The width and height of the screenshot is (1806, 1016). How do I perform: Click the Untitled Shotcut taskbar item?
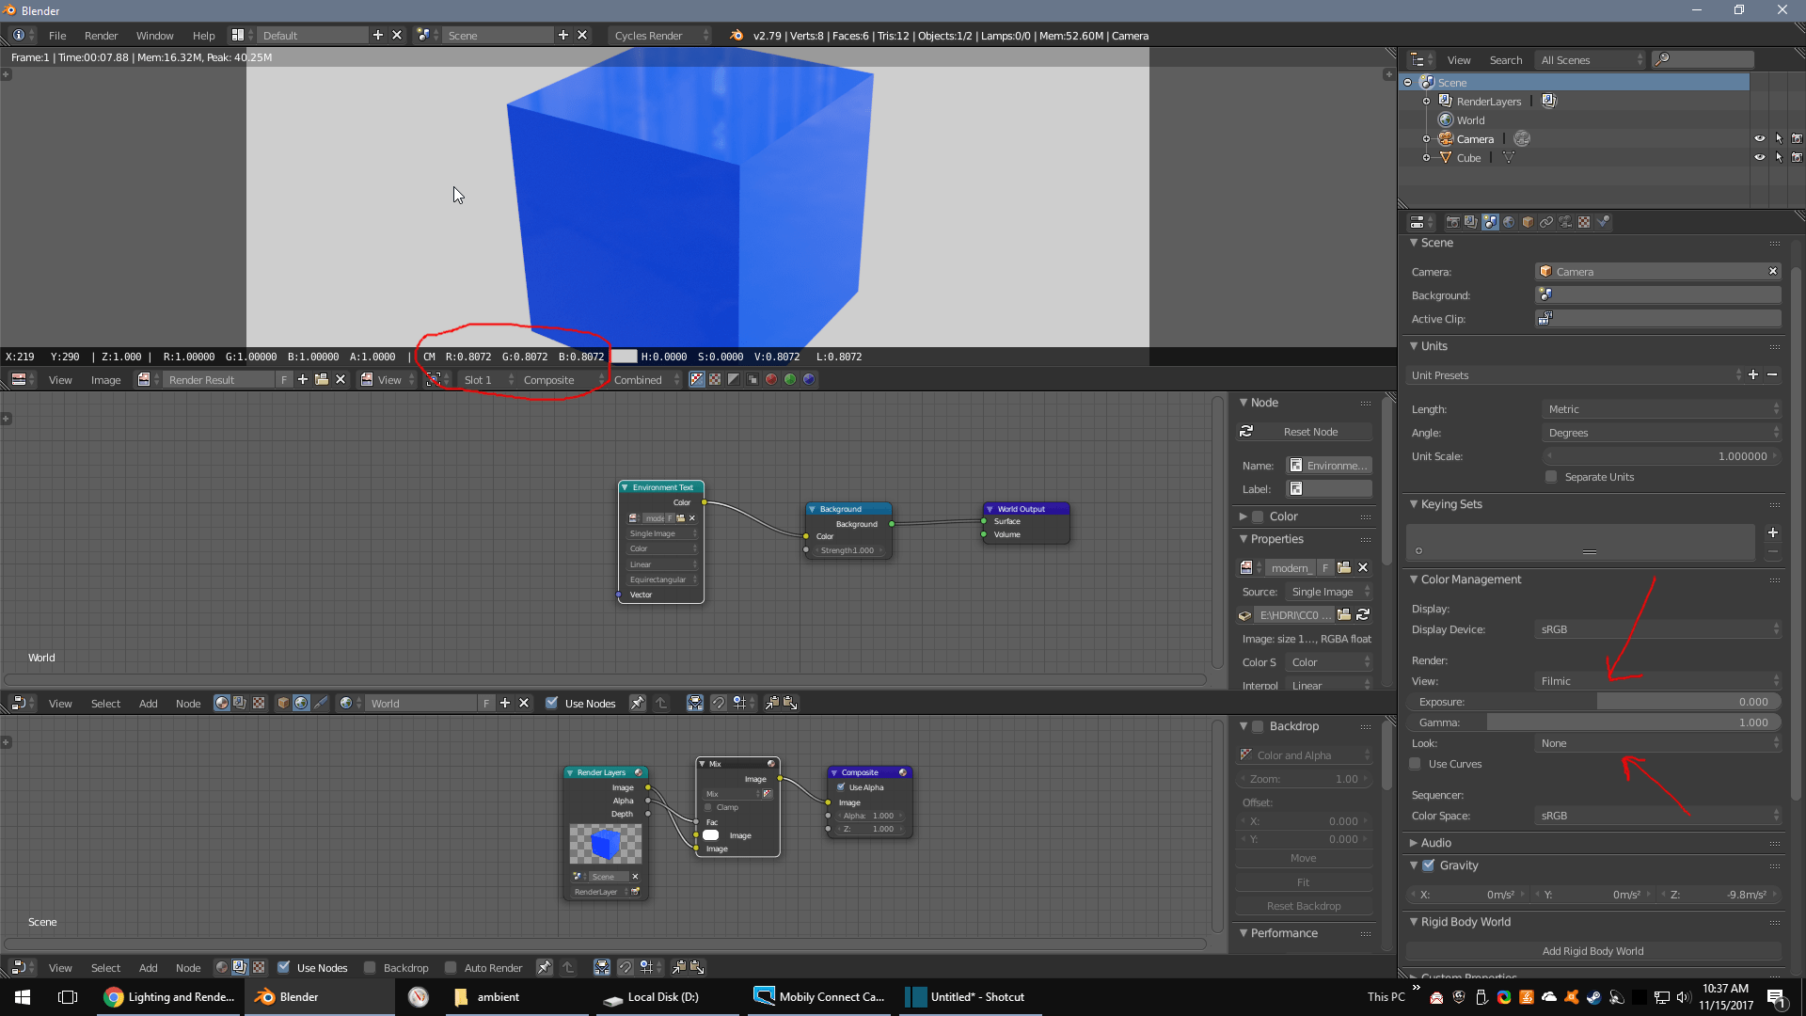coord(969,996)
